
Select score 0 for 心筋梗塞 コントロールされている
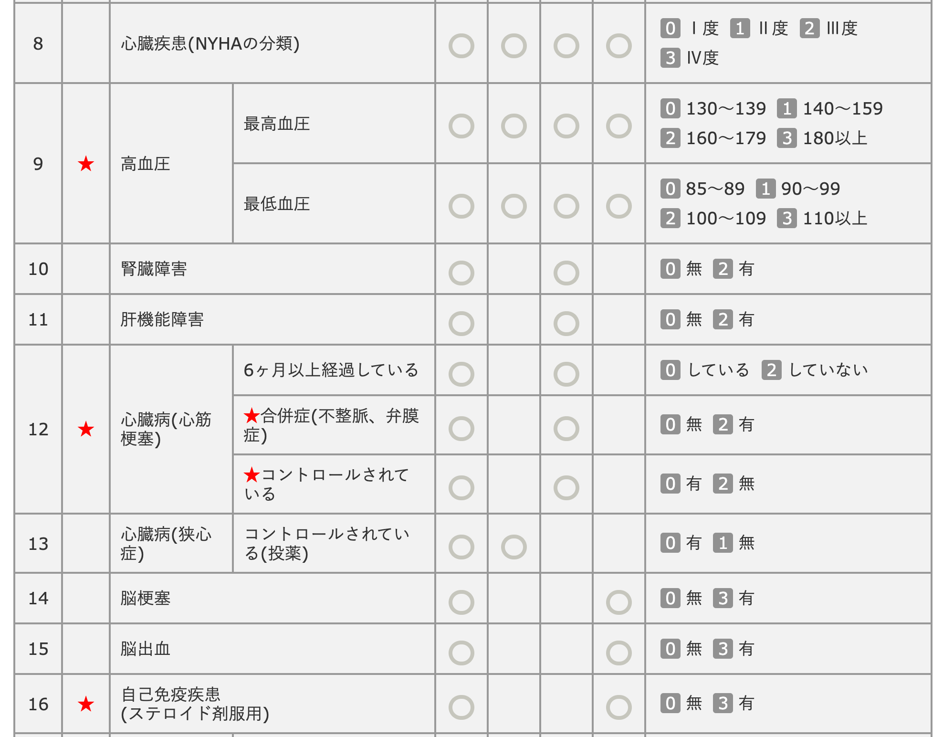point(461,488)
